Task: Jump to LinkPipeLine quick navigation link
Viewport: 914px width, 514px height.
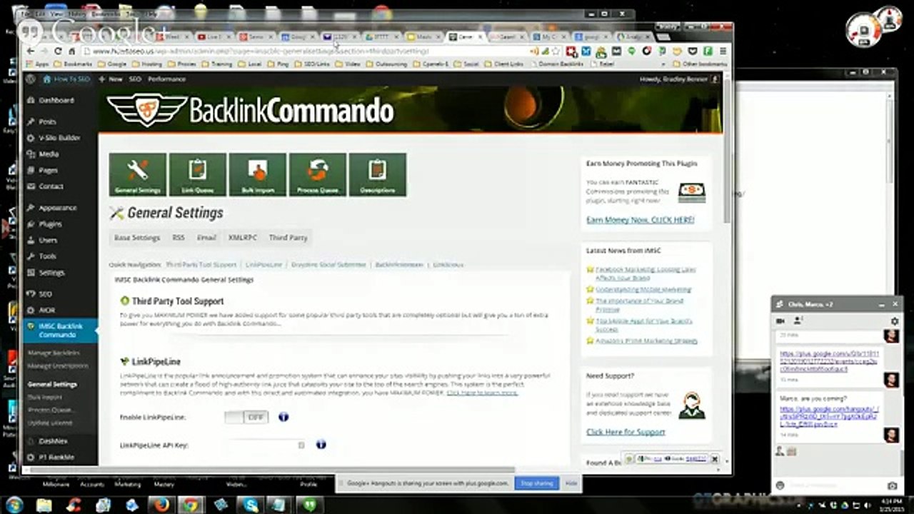Action: point(263,265)
